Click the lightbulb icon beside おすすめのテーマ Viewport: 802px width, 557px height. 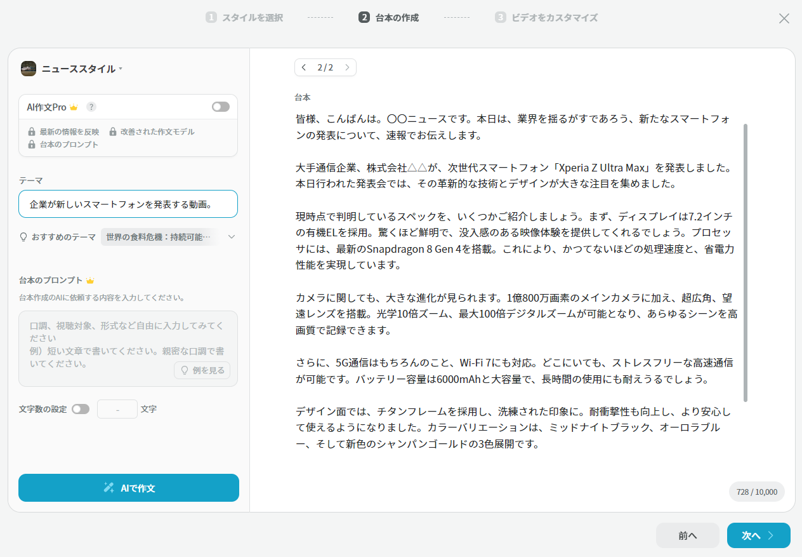tap(24, 237)
